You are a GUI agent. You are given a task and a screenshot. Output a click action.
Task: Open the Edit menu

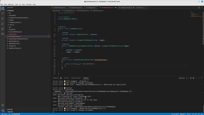(x=5, y=4)
